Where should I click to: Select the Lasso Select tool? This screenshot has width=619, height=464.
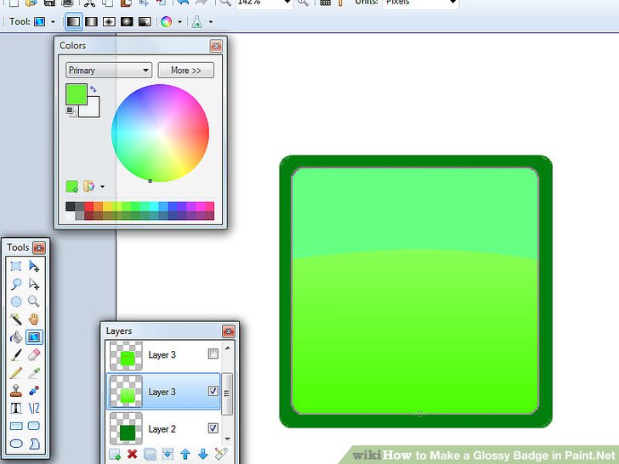(16, 284)
